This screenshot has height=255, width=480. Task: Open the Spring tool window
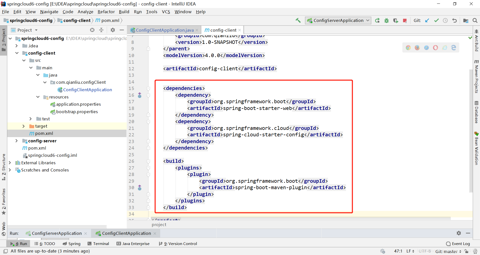[71, 244]
